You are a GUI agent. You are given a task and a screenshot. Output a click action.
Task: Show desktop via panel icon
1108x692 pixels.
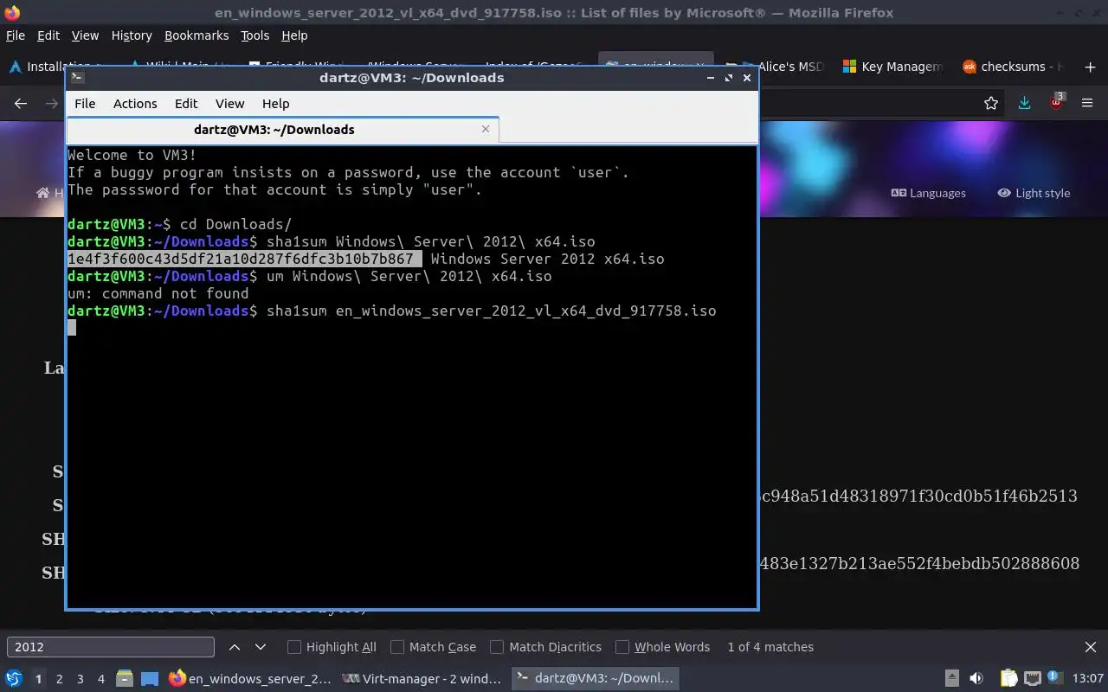[150, 679]
